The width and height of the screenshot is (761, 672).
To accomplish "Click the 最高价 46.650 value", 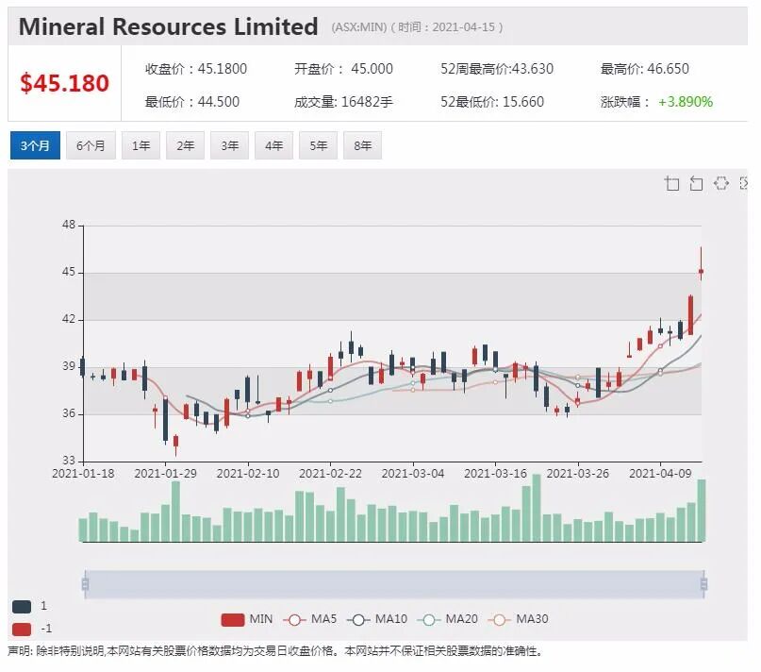I will pyautogui.click(x=668, y=69).
